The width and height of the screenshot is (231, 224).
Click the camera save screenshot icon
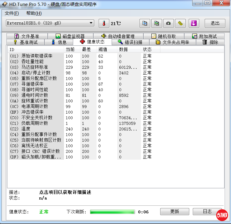(169, 23)
